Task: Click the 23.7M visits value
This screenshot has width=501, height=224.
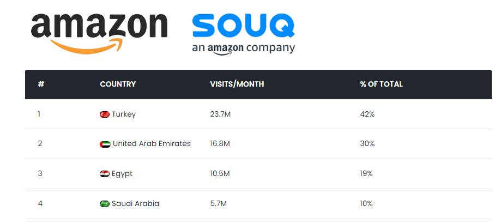Action: (x=220, y=114)
